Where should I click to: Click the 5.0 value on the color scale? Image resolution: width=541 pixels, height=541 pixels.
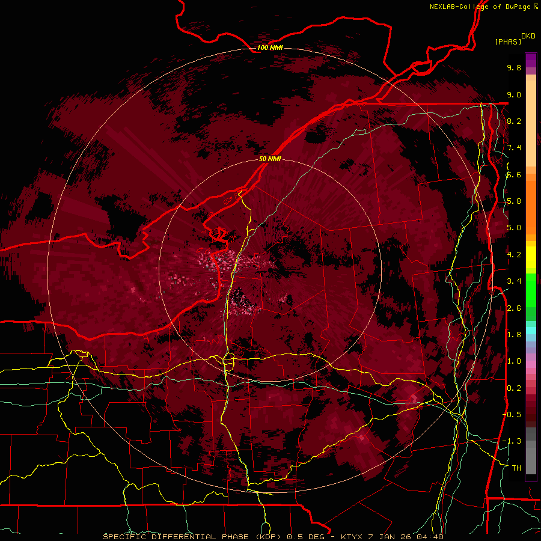point(514,228)
